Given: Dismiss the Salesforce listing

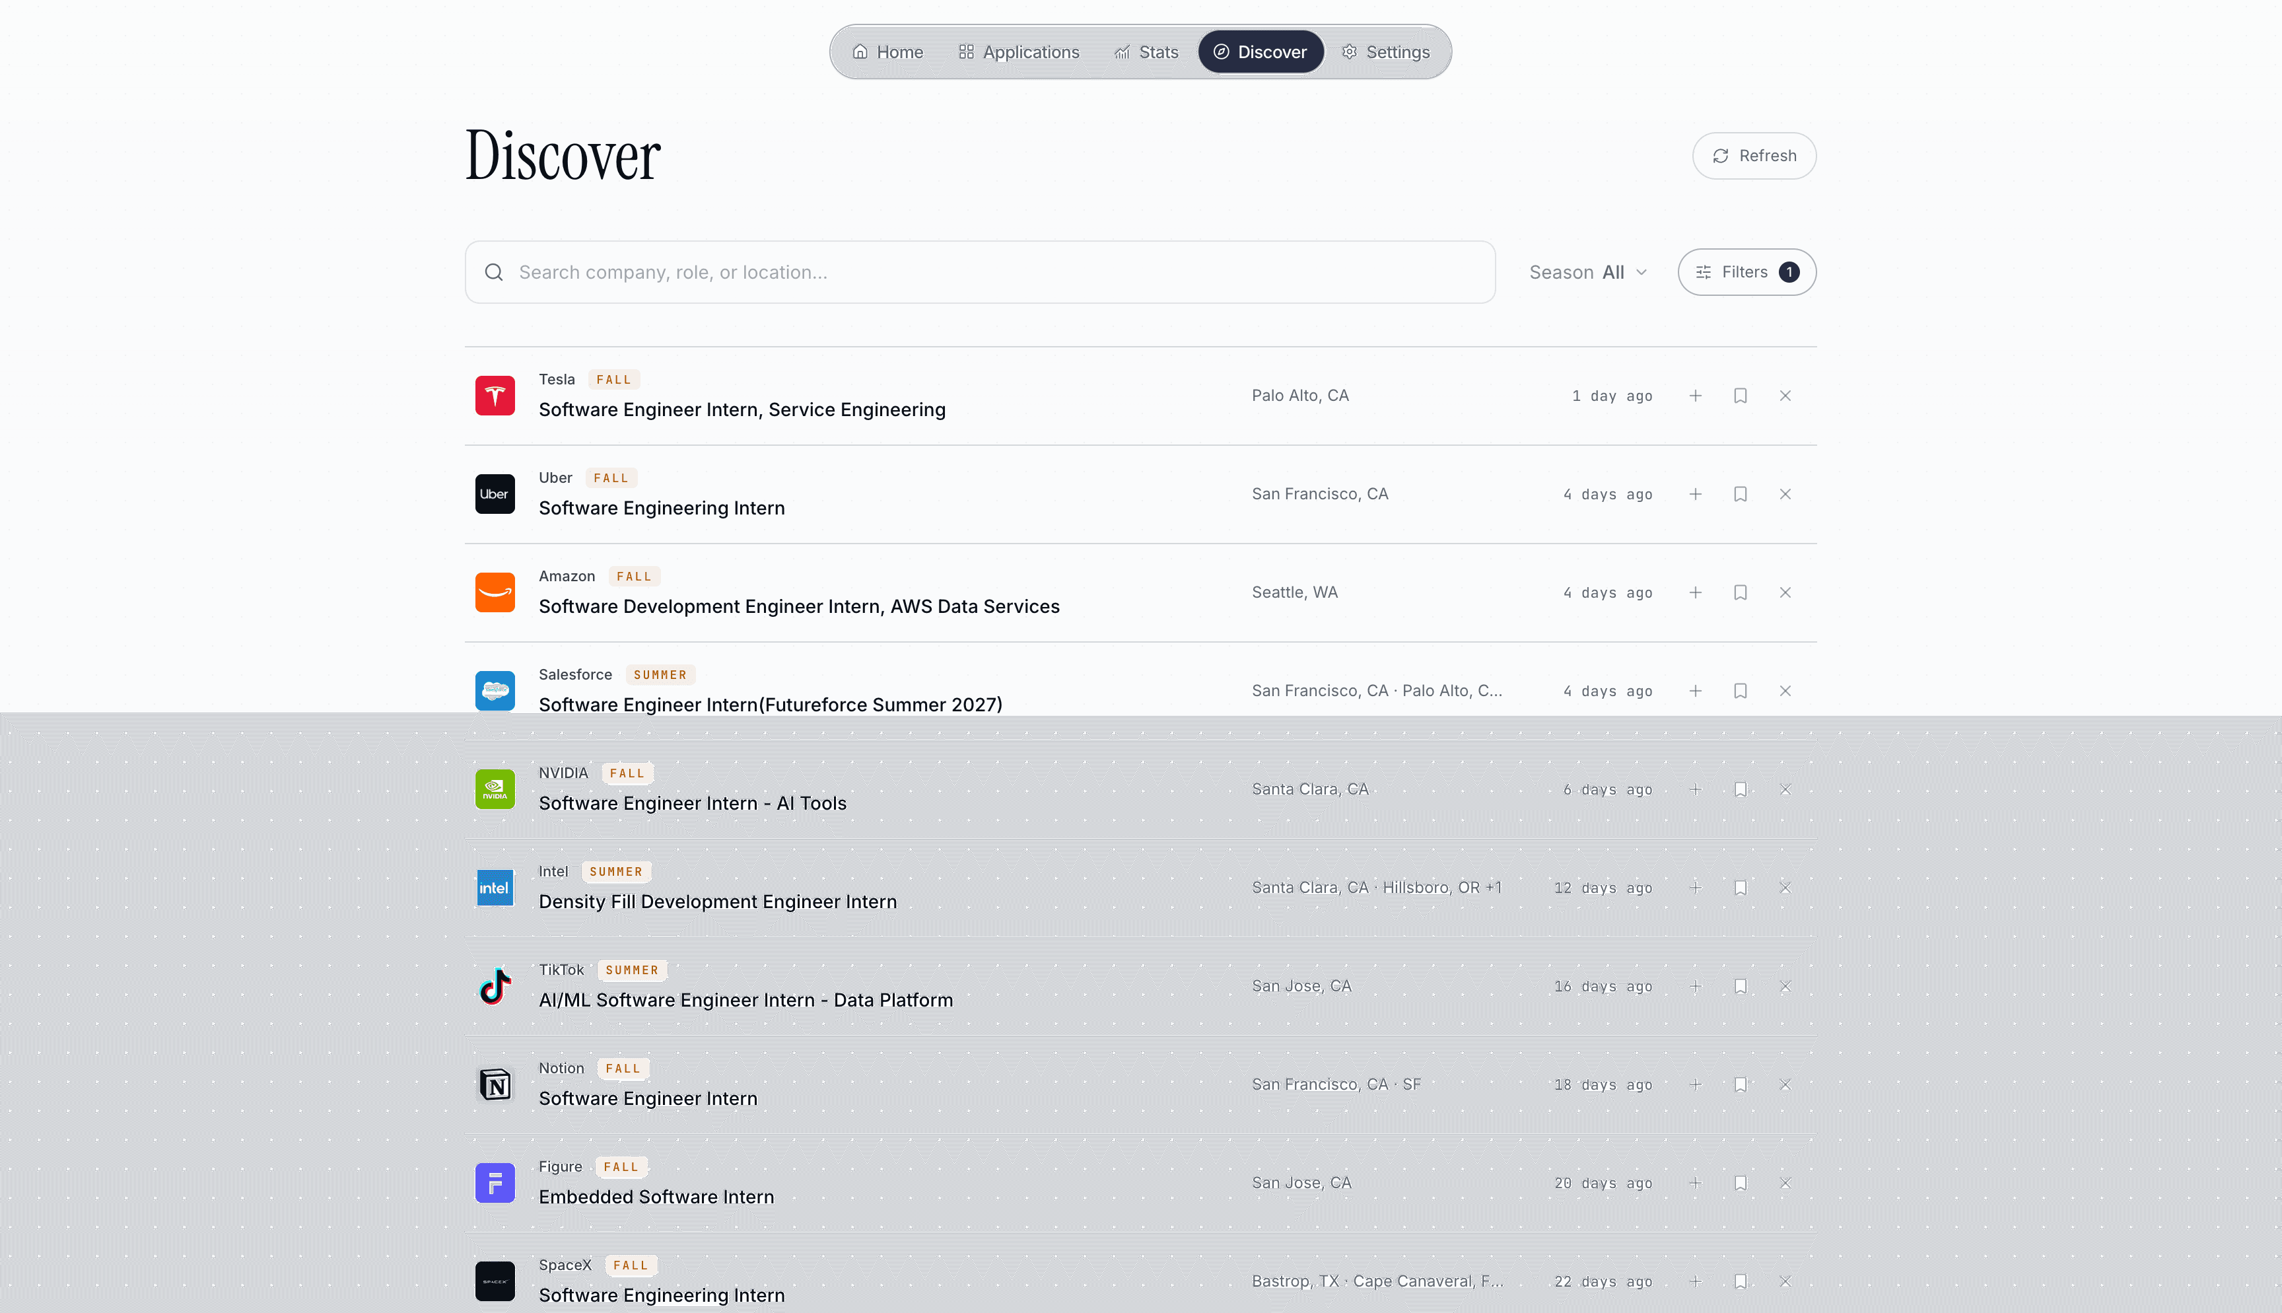Looking at the screenshot, I should tap(1785, 691).
